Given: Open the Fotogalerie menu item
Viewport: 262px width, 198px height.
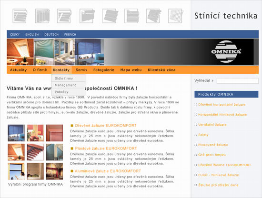Looking at the screenshot, I should (x=104, y=70).
